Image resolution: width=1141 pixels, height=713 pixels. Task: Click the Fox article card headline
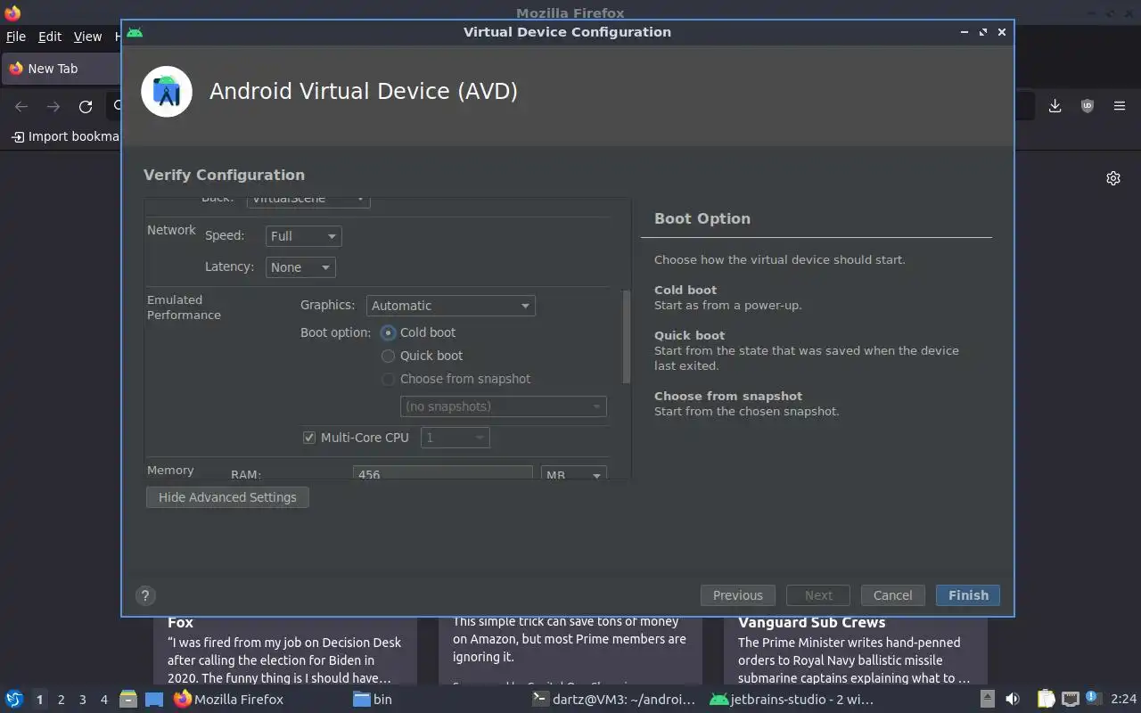(x=180, y=623)
